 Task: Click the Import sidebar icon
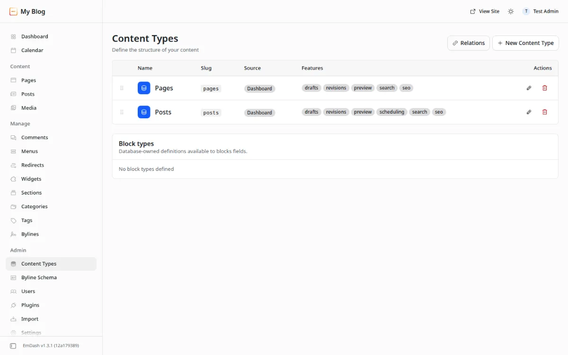click(x=13, y=319)
